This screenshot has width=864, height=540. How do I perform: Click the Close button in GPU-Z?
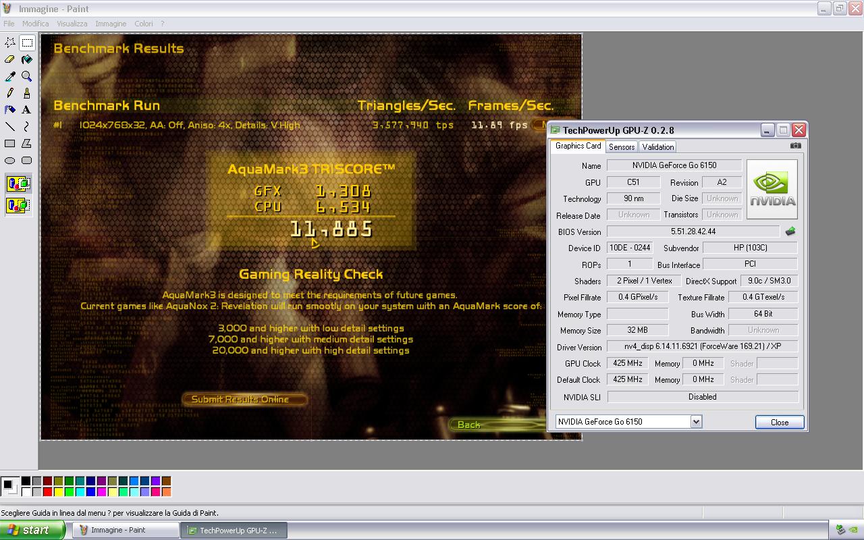[780, 422]
